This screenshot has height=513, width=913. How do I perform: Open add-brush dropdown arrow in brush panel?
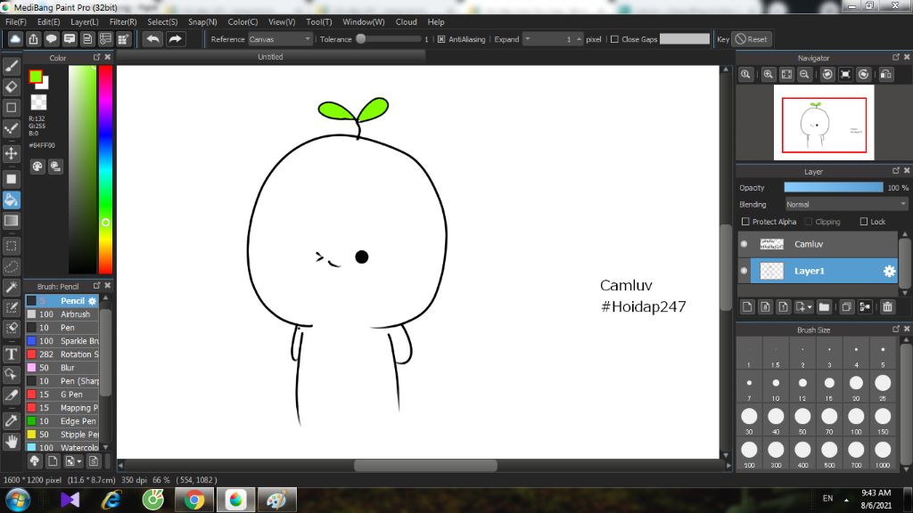tap(78, 461)
